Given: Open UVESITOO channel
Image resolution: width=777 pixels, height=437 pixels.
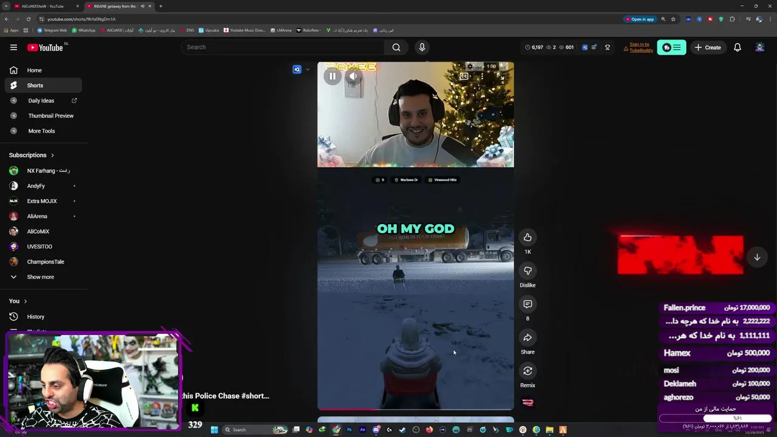Looking at the screenshot, I should point(42,246).
